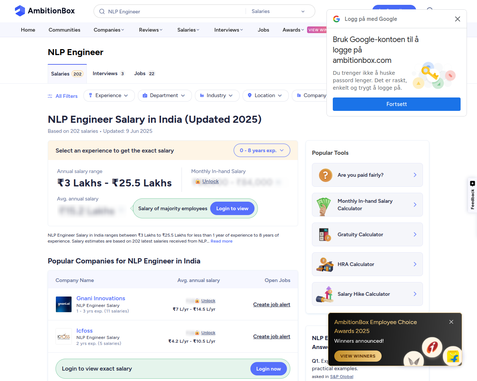Click the Gratuity Calculator icon

325,234
